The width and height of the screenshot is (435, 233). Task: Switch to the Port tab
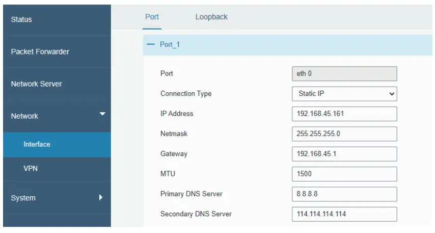click(x=152, y=17)
